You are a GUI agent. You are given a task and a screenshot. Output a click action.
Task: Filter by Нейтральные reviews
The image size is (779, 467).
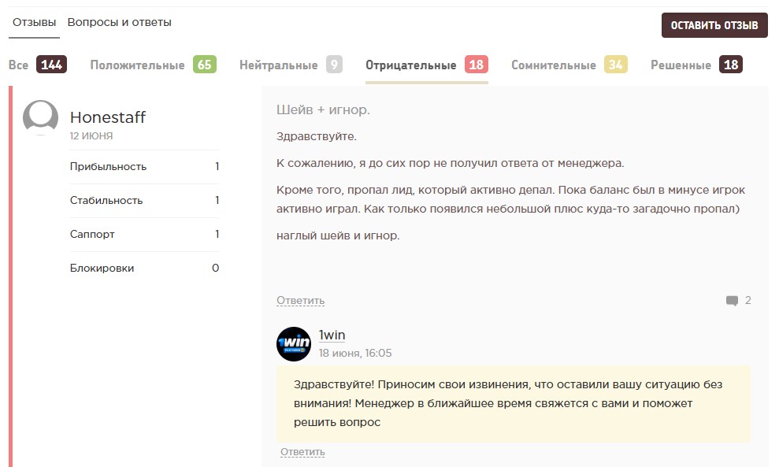(291, 65)
